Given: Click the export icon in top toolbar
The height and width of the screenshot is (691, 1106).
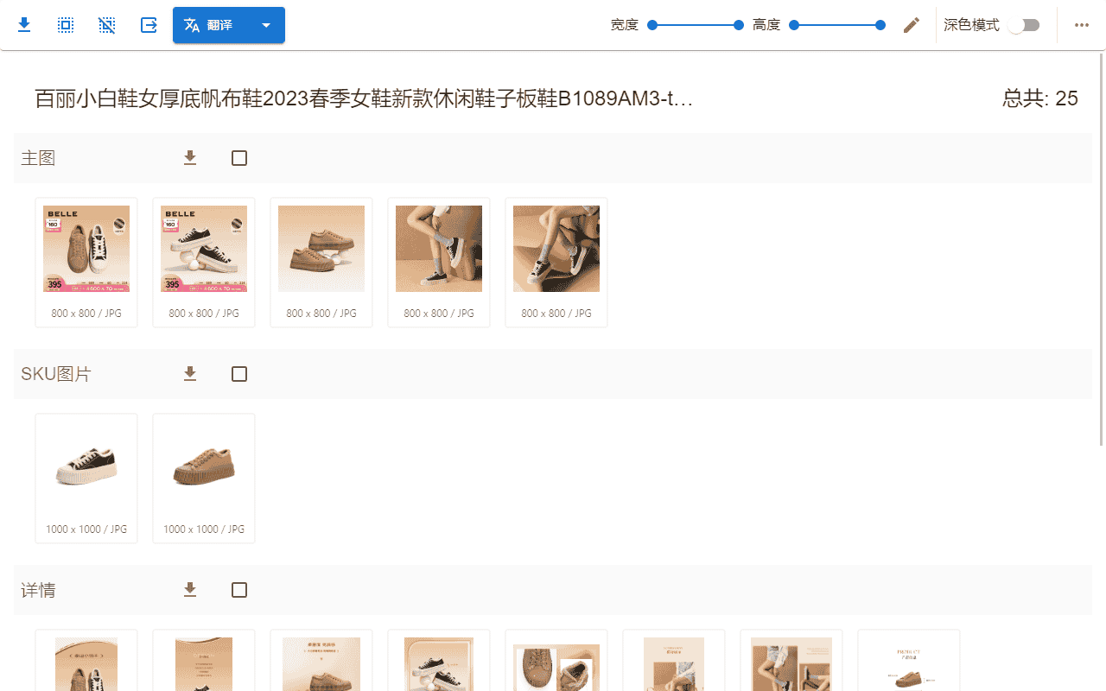Looking at the screenshot, I should tap(149, 25).
